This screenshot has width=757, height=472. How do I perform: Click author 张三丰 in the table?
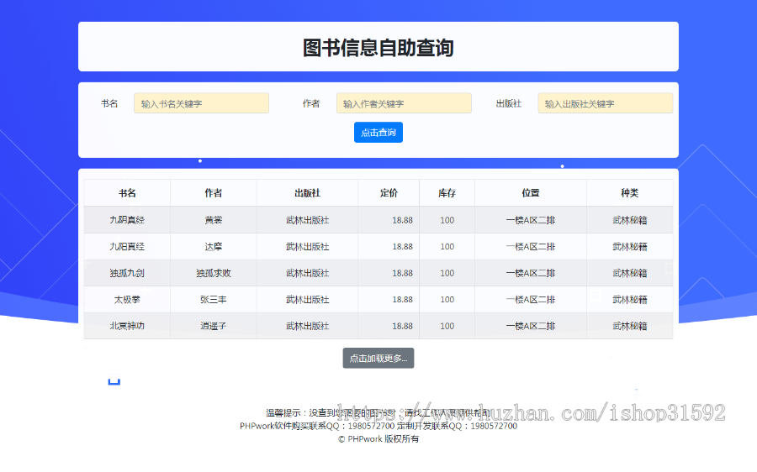point(214,300)
